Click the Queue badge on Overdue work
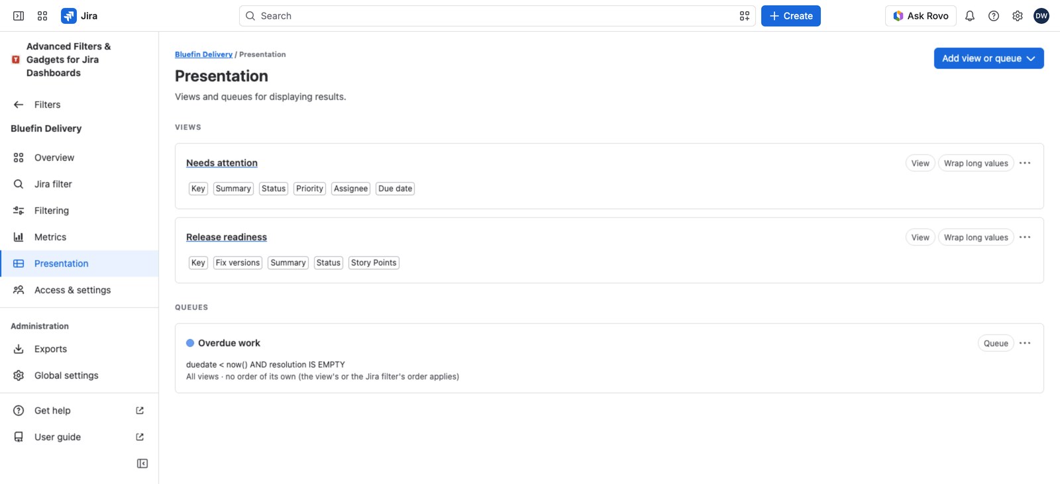Viewport: 1060px width, 484px height. point(996,344)
